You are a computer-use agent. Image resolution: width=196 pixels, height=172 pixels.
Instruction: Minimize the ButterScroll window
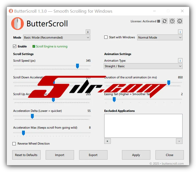[x=154, y=11]
